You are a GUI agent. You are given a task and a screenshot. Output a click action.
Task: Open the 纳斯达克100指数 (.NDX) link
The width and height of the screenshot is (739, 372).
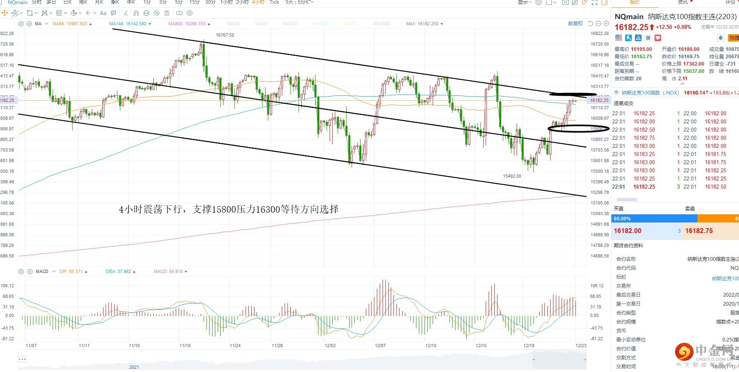[650, 93]
